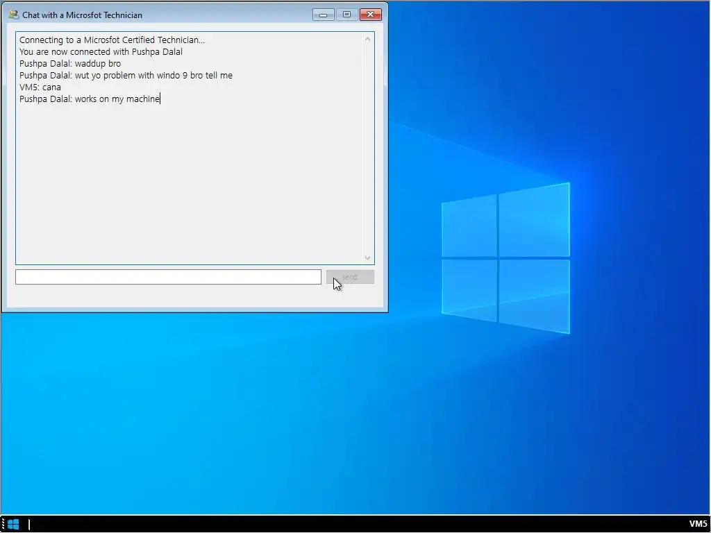
Task: Click the chat message input field
Action: [168, 277]
